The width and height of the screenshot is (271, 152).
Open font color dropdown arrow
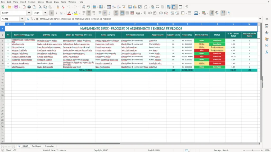[x=73, y=13]
